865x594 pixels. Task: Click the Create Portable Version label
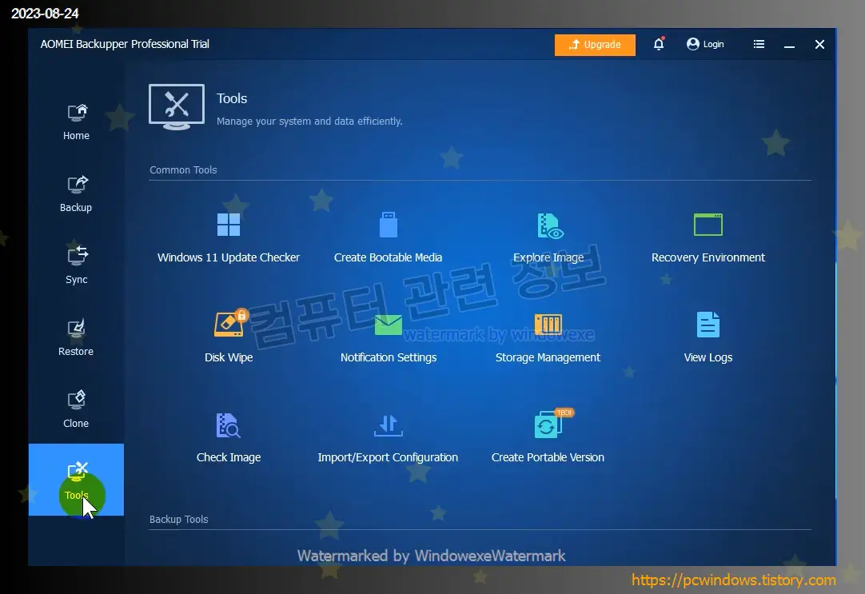pos(548,457)
